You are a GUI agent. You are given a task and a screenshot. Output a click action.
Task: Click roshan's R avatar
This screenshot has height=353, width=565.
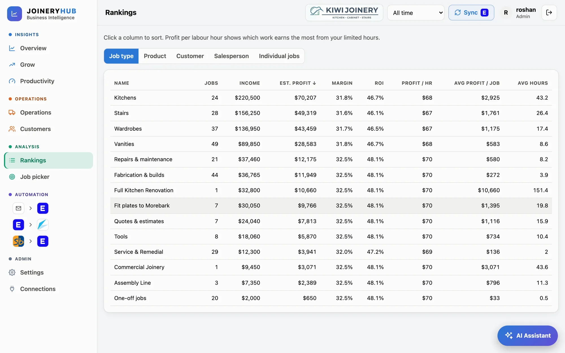pos(506,13)
